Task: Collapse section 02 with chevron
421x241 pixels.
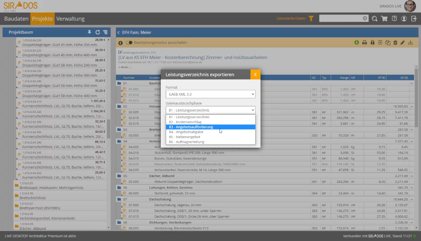Action: click(x=412, y=106)
